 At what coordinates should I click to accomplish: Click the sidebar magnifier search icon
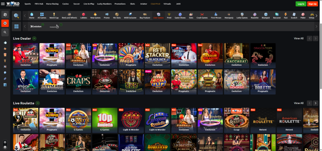tap(5, 32)
